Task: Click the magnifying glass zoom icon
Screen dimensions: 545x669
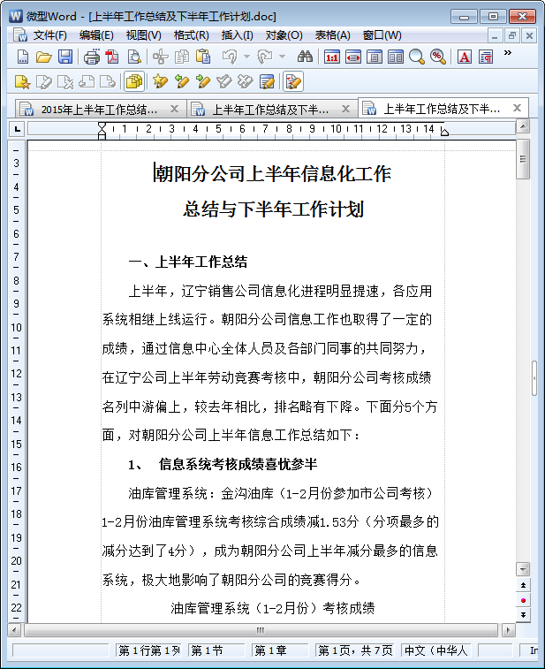Action: click(417, 57)
